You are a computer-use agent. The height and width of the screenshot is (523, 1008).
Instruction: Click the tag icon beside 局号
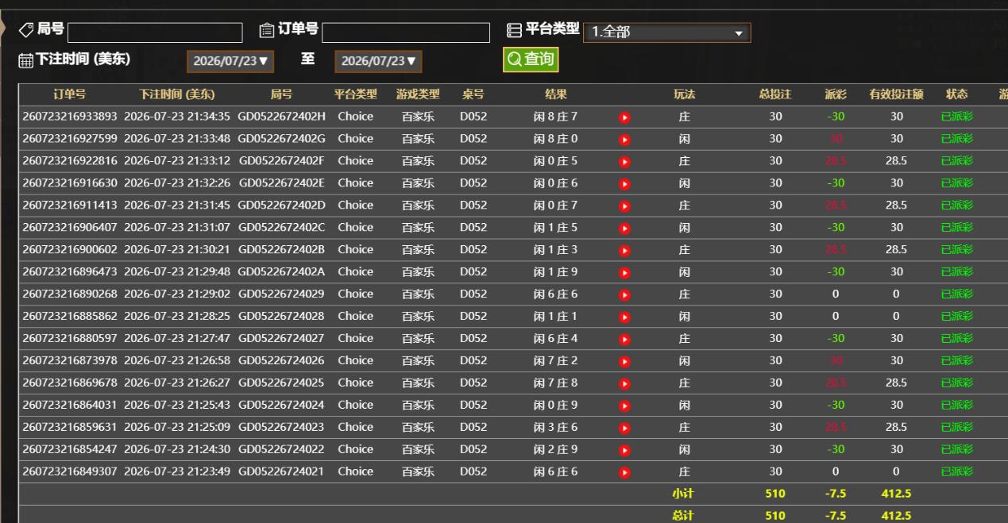coord(26,29)
